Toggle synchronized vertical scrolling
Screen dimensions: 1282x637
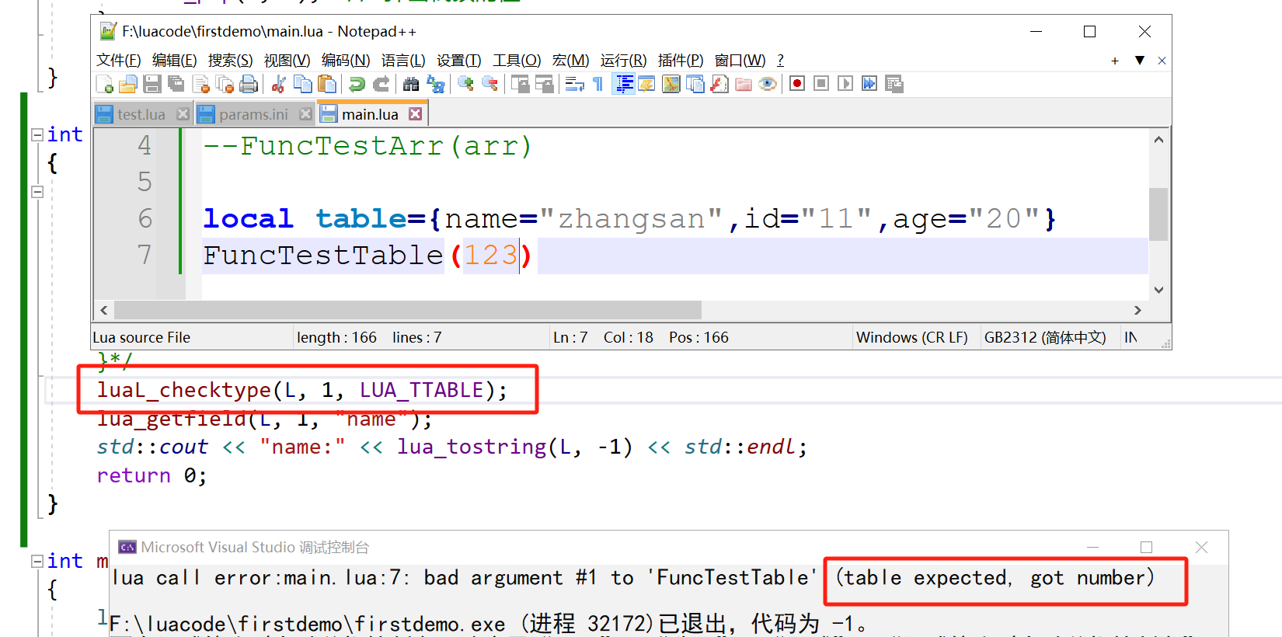click(520, 84)
